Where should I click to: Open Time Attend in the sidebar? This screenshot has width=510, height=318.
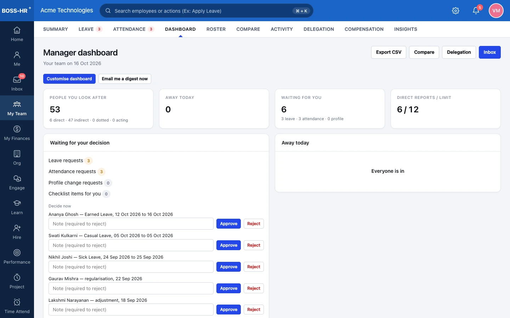(17, 306)
